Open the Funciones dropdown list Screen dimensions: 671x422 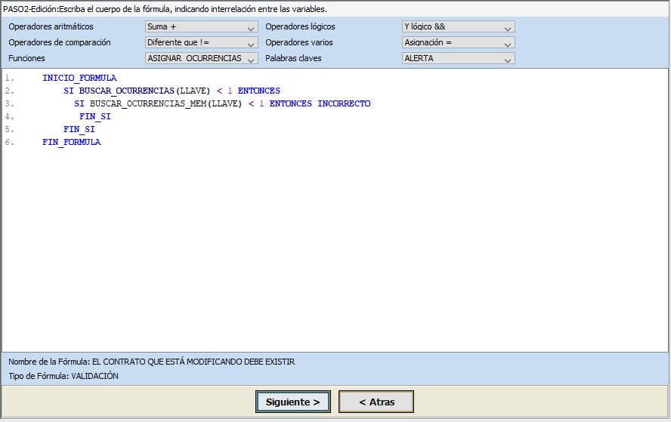click(201, 58)
